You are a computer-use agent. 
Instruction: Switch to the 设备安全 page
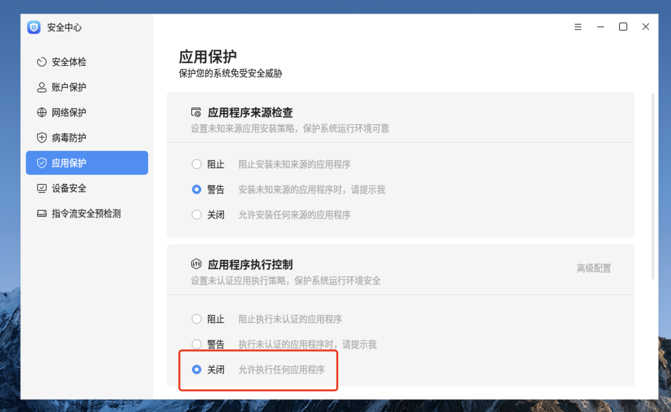point(69,188)
